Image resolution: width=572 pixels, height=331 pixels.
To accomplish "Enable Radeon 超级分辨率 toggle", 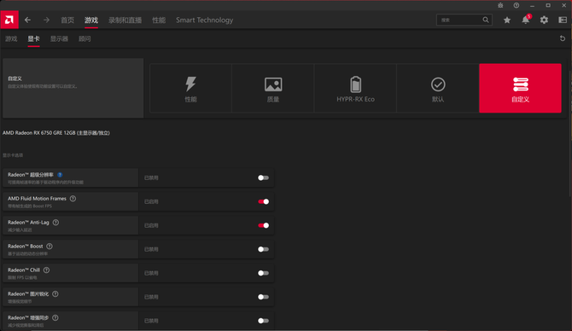I will click(x=263, y=178).
